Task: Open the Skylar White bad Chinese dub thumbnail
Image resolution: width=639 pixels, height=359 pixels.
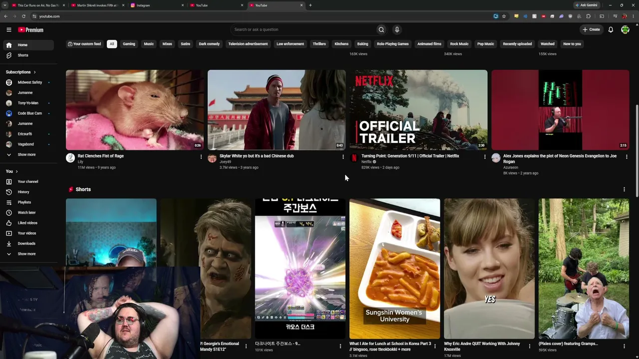Action: pyautogui.click(x=277, y=110)
